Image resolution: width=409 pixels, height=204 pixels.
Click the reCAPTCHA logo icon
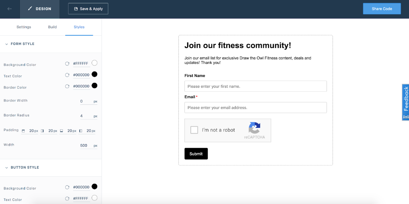coord(254,128)
